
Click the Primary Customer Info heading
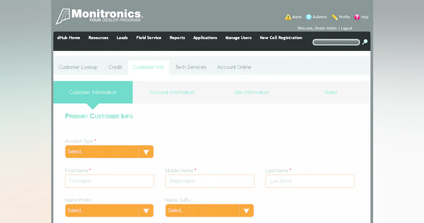tap(99, 116)
